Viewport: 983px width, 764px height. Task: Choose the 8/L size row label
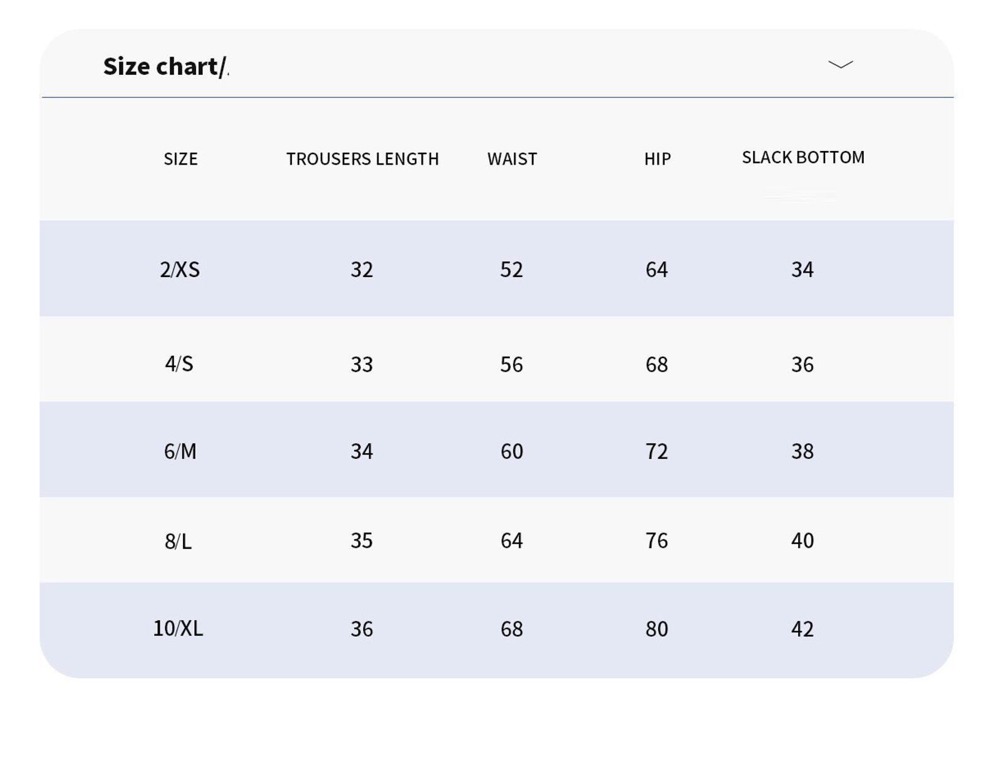(x=178, y=541)
